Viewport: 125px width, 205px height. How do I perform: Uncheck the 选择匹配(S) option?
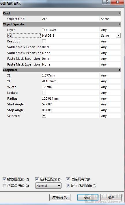pyautogui.click(x=37, y=179)
